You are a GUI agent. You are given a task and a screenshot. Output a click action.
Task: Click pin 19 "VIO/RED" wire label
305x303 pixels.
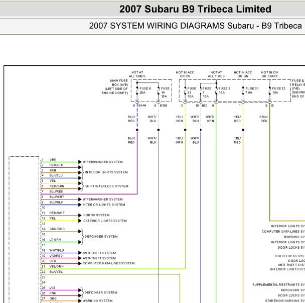click(x=56, y=256)
